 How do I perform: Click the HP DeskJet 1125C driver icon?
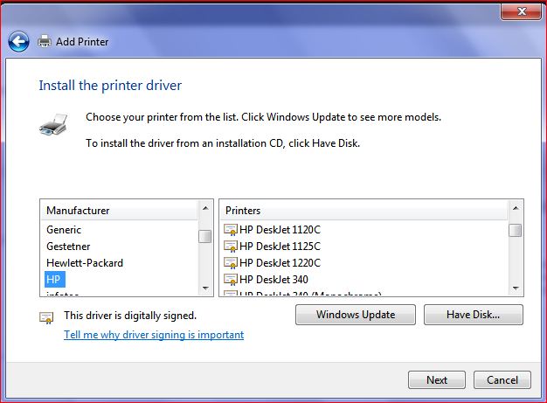point(231,247)
